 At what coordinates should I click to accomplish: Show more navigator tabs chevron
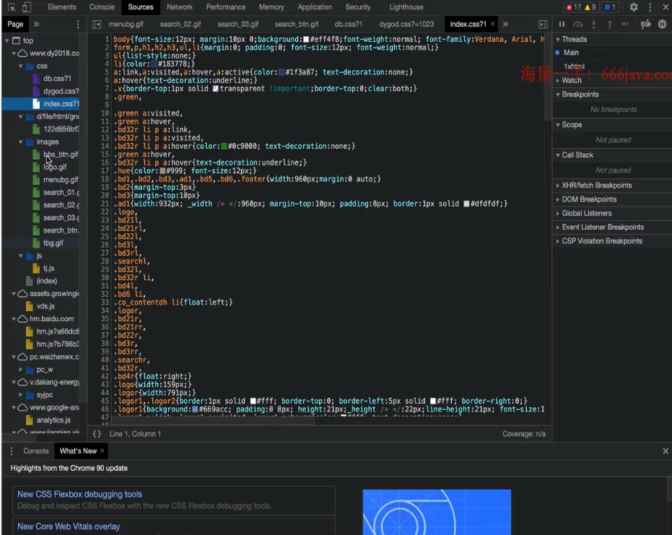pos(36,25)
